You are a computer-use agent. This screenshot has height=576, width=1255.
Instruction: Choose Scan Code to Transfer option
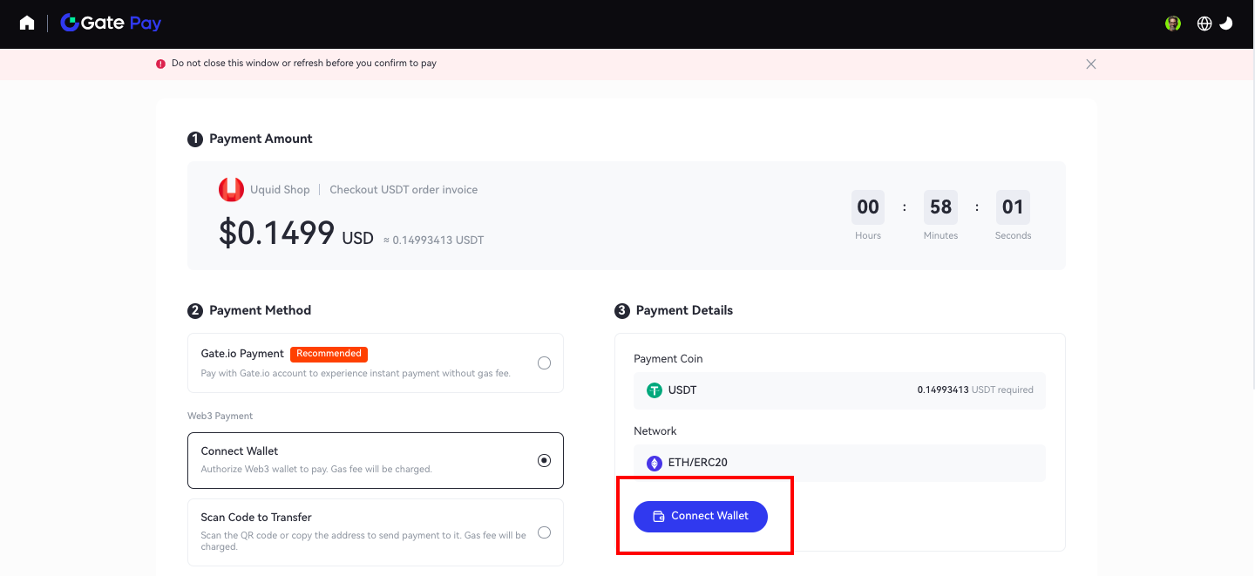[x=544, y=532]
